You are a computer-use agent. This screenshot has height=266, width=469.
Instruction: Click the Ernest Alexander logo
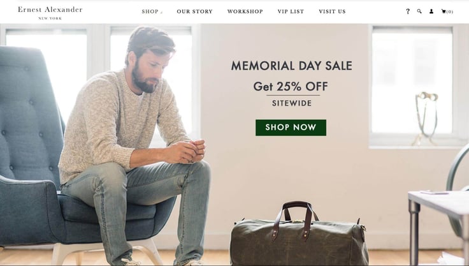[50, 10]
